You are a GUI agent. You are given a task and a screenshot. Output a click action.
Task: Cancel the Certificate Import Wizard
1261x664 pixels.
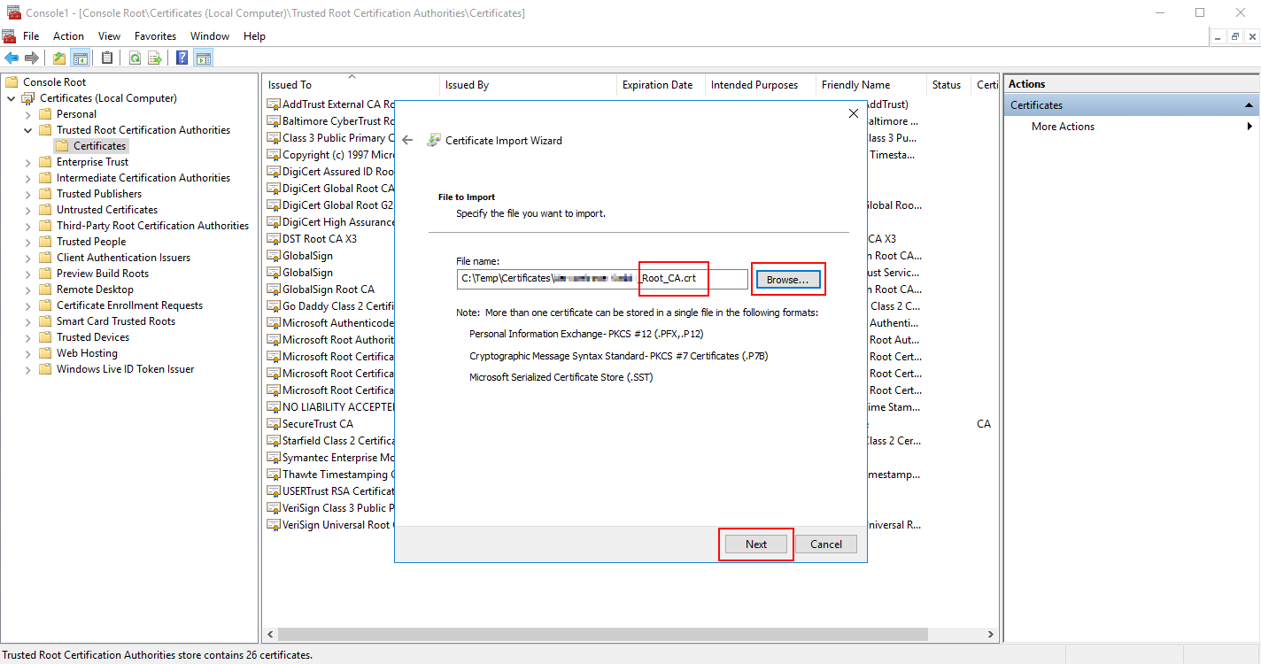click(825, 544)
